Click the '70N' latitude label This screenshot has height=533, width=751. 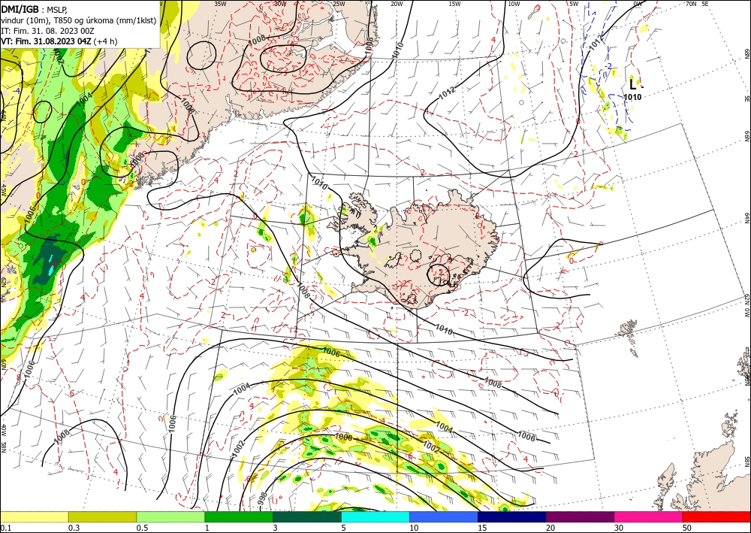[691, 3]
